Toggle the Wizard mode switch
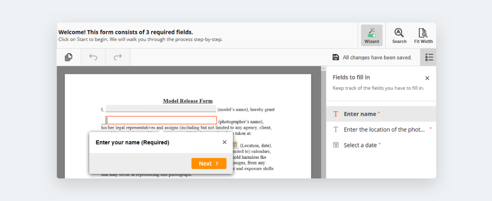 371,35
